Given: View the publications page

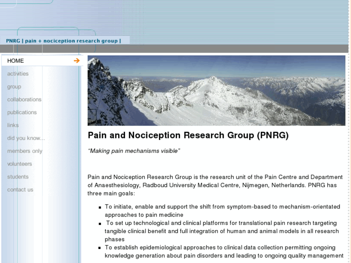Looking at the screenshot, I should (x=22, y=112).
